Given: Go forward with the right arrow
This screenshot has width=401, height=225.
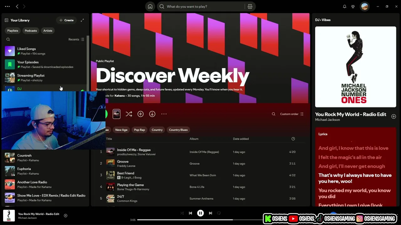Looking at the screenshot, I should pyautogui.click(x=24, y=6).
